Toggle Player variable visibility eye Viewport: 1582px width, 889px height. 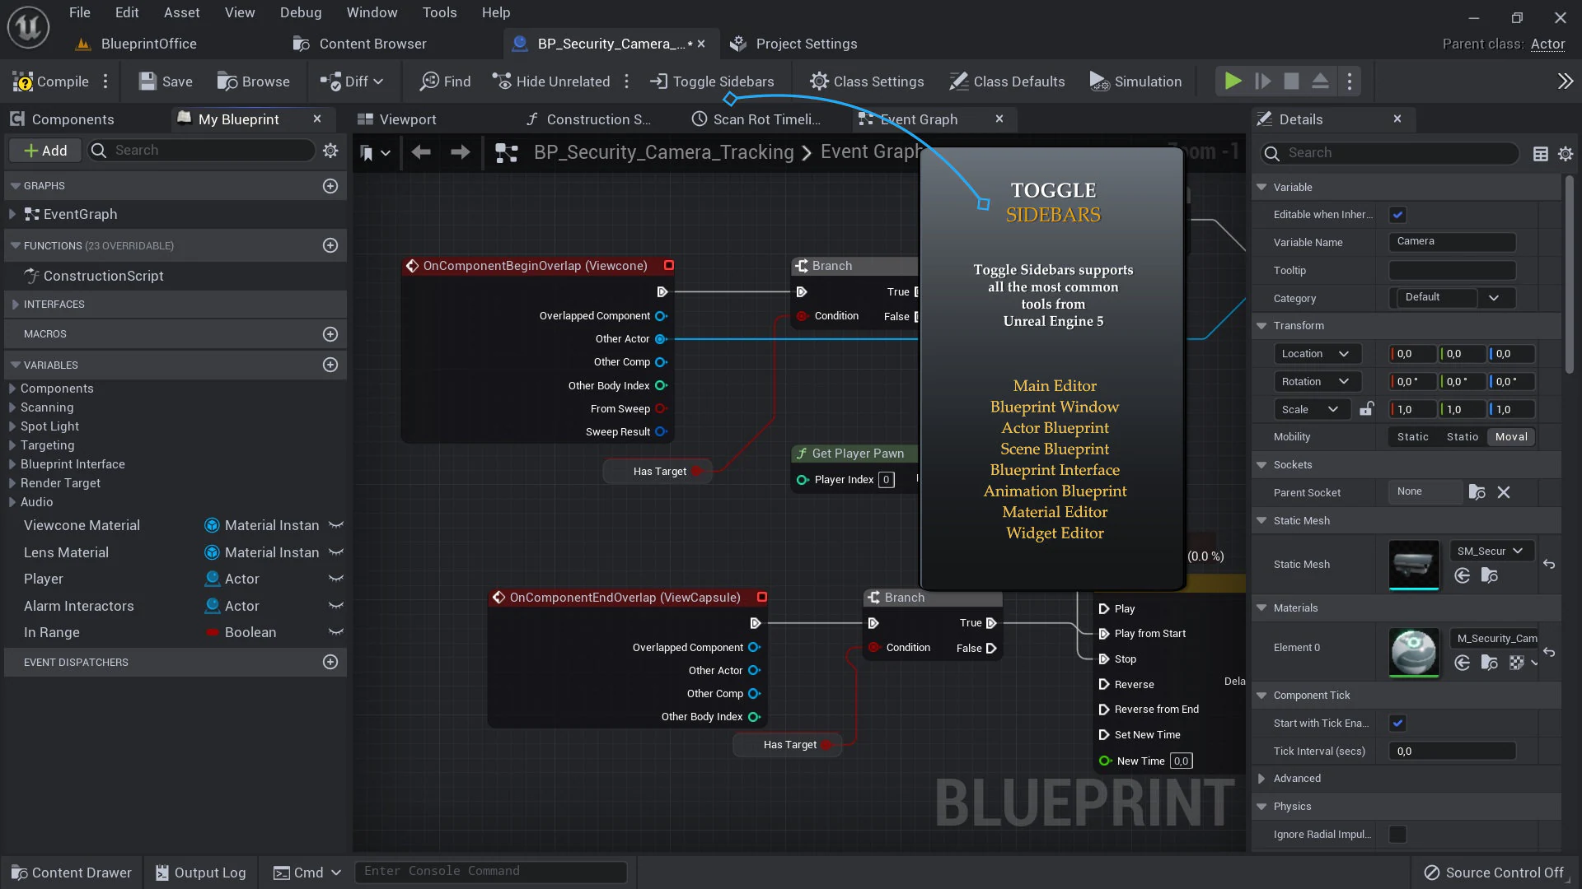coord(335,579)
